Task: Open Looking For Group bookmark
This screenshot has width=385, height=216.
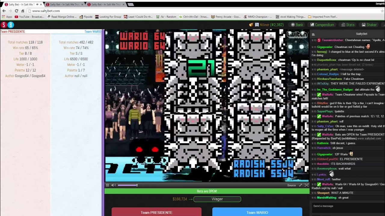Action: pos(108,17)
